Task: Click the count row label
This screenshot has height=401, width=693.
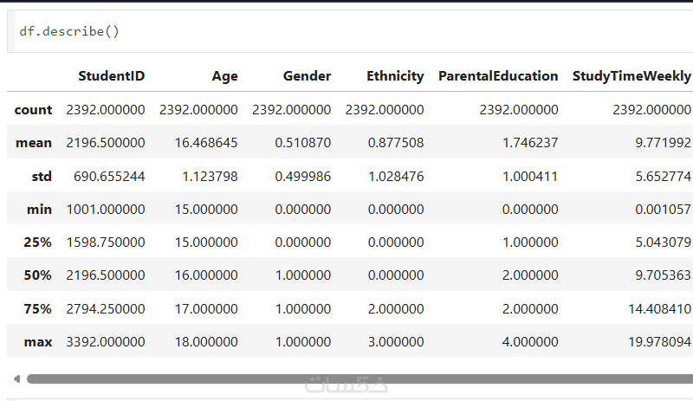Action: 33,109
